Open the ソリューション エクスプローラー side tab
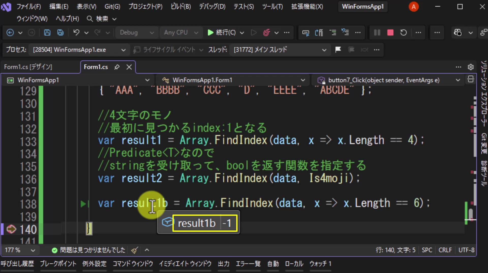488x273 pixels. pyautogui.click(x=484, y=93)
